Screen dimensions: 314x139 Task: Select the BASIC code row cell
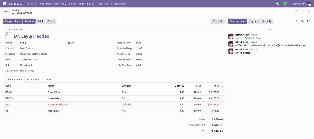tap(9, 92)
